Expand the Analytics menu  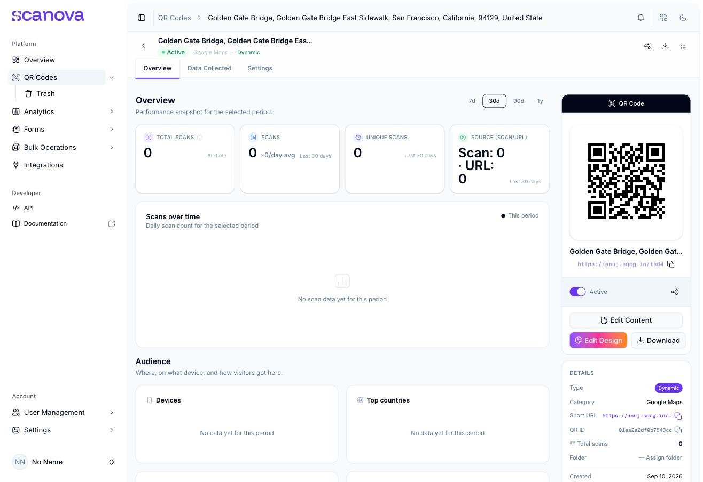tap(112, 111)
